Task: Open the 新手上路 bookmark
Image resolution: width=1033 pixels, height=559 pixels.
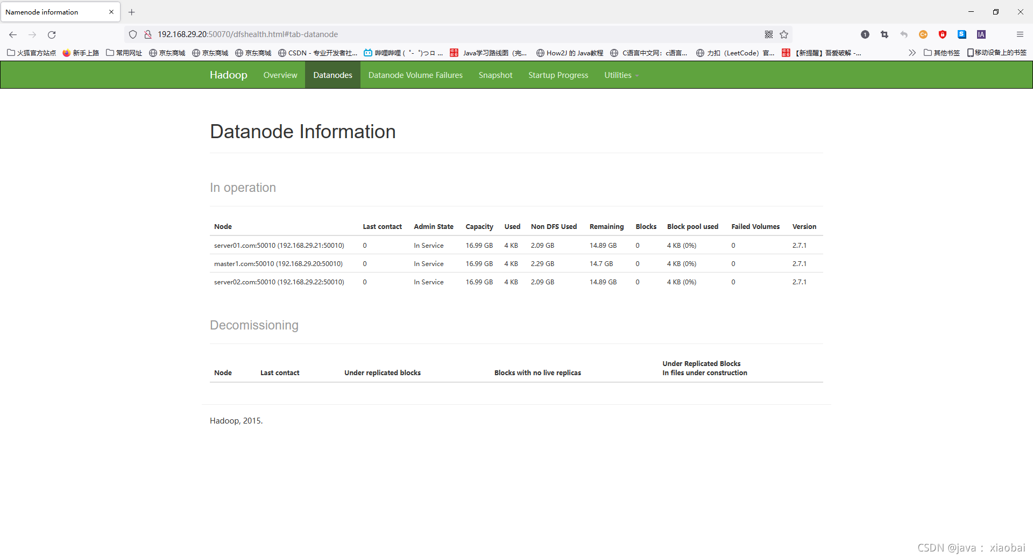Action: (81, 53)
